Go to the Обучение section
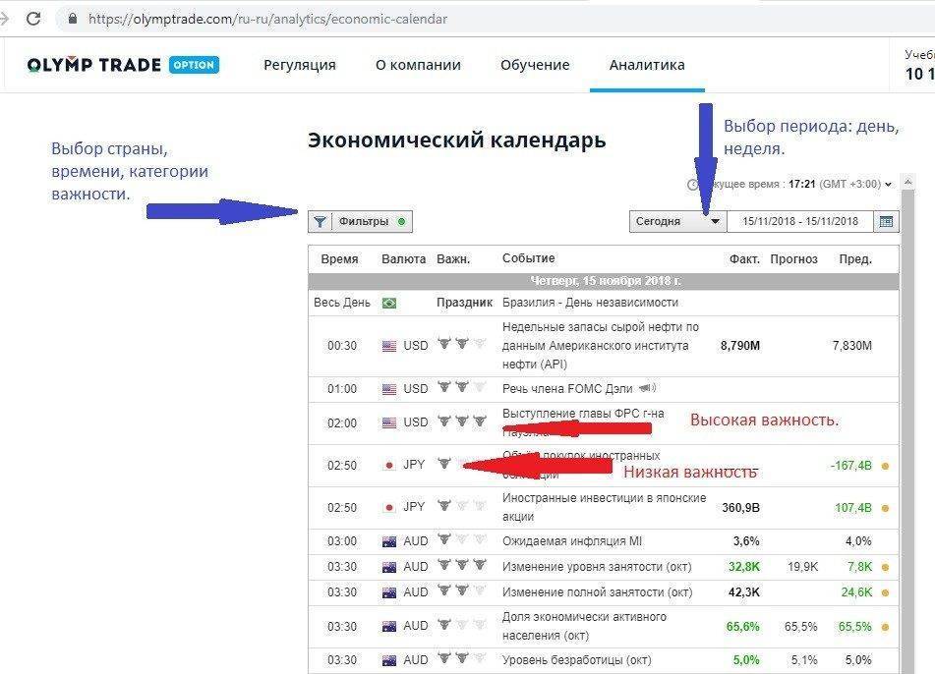This screenshot has width=935, height=674. point(535,65)
